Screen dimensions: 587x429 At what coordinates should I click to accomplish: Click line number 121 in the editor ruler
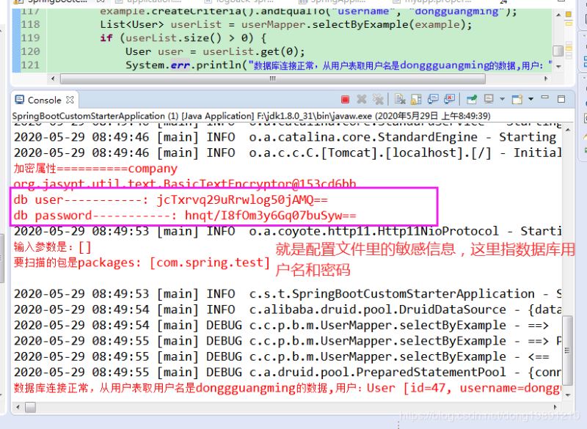click(x=30, y=65)
